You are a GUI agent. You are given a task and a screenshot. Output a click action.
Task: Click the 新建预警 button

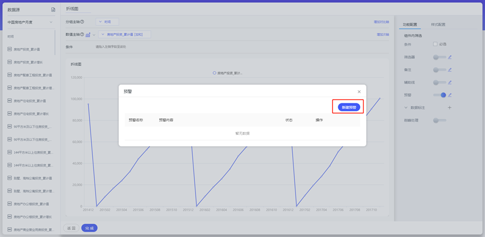[x=349, y=107]
